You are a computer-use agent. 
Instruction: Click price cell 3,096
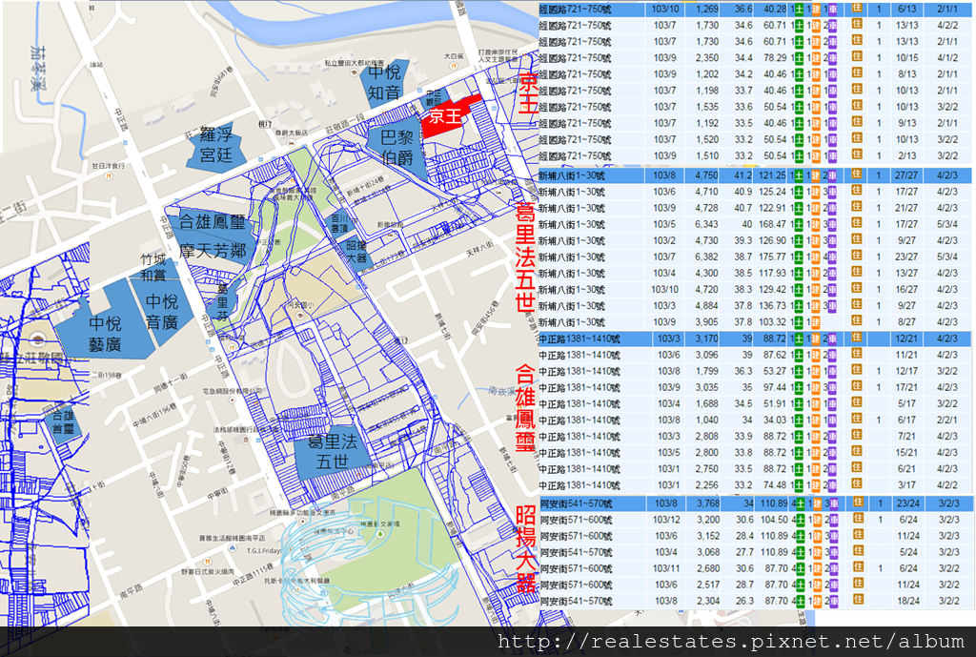pos(706,355)
